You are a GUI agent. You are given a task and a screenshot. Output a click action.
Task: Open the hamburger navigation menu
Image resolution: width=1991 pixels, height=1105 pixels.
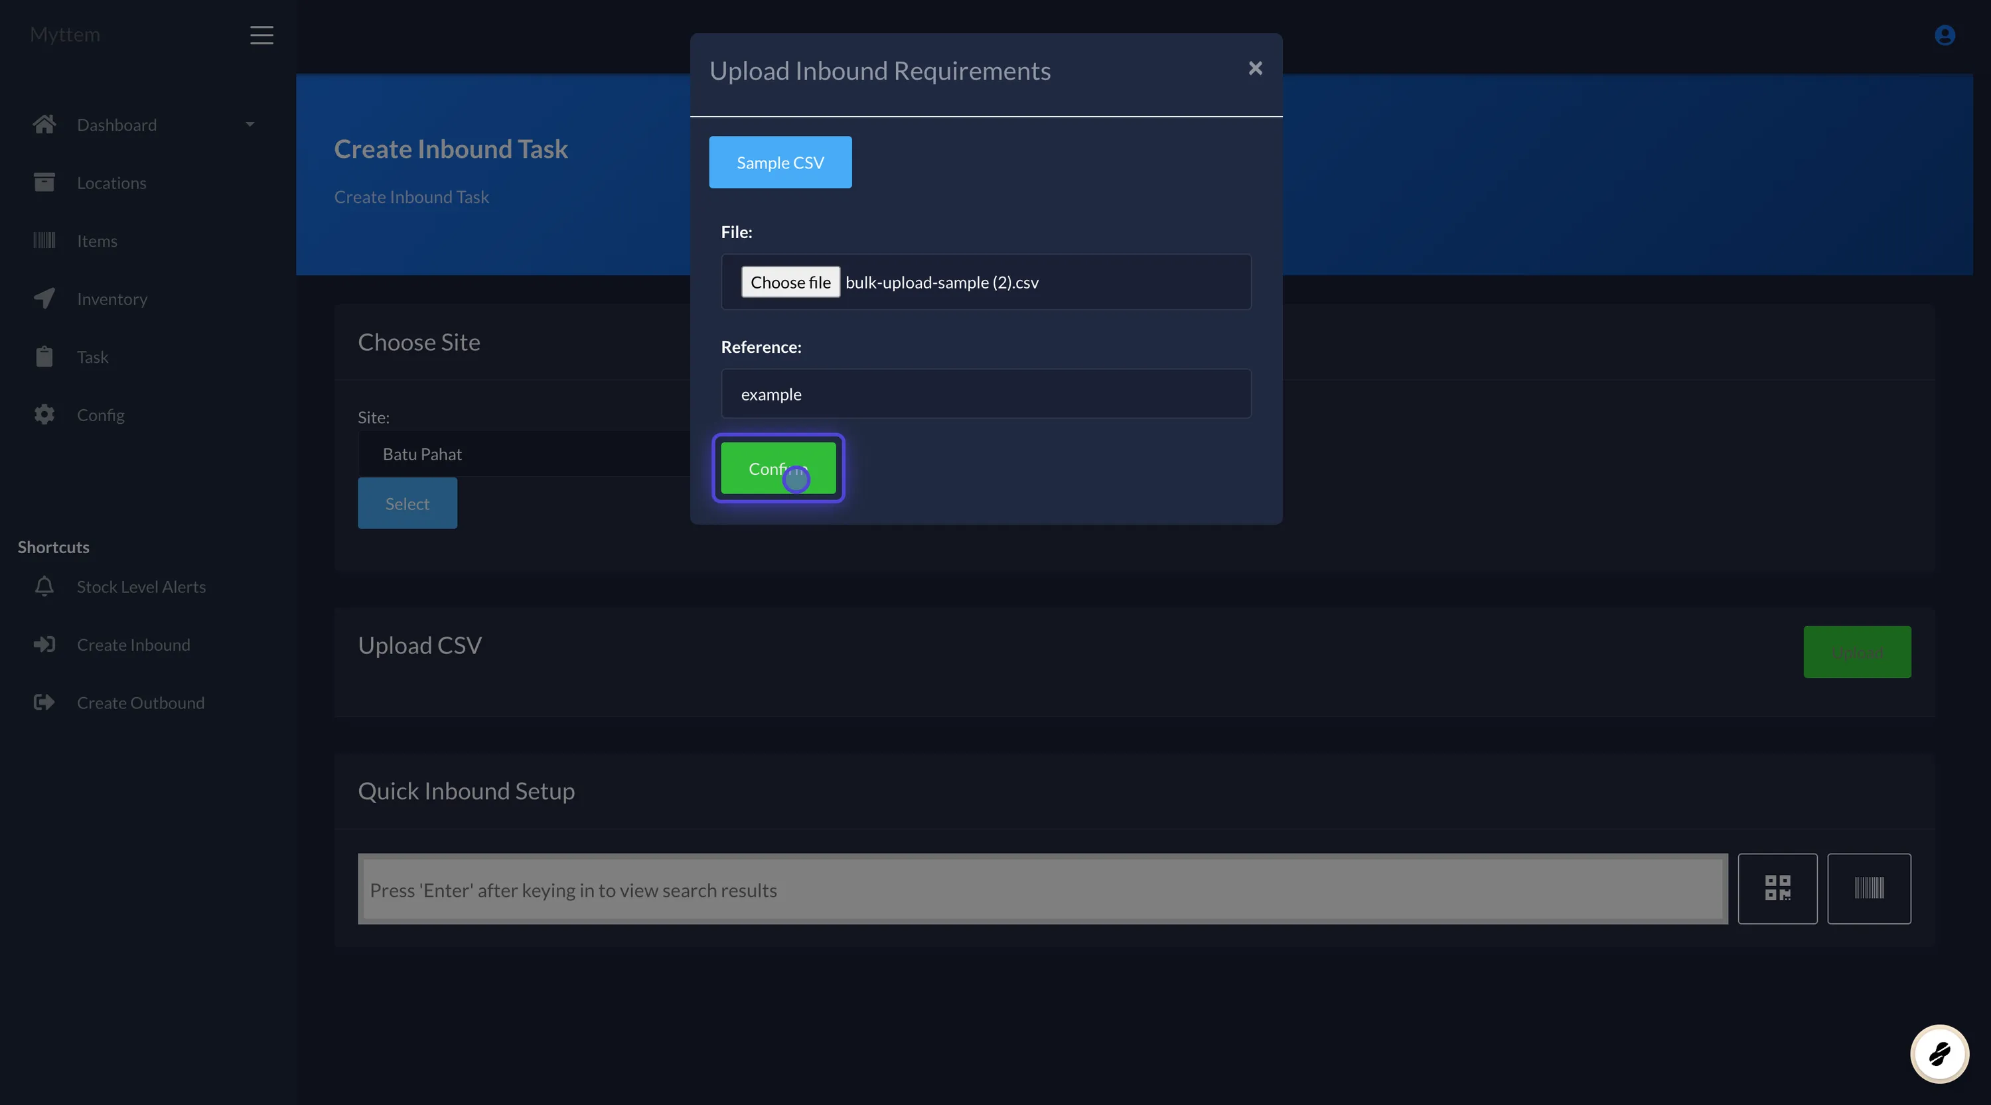(261, 34)
